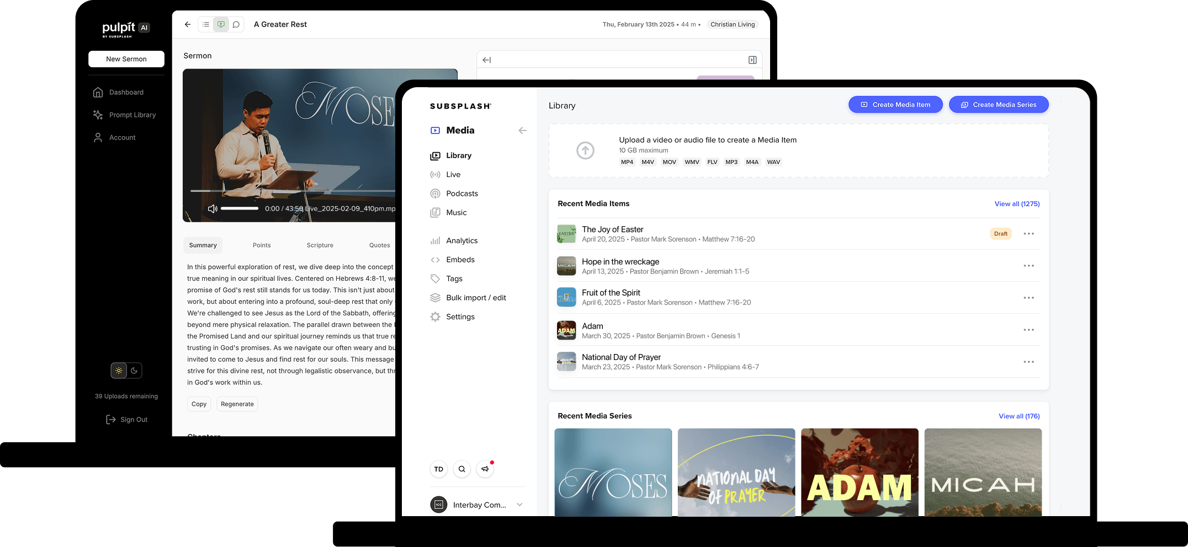Open Music in Subsplash sidebar
Image resolution: width=1188 pixels, height=547 pixels.
tap(449, 213)
